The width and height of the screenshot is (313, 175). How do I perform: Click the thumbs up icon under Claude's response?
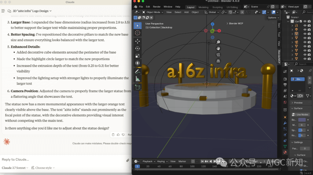(x=118, y=135)
